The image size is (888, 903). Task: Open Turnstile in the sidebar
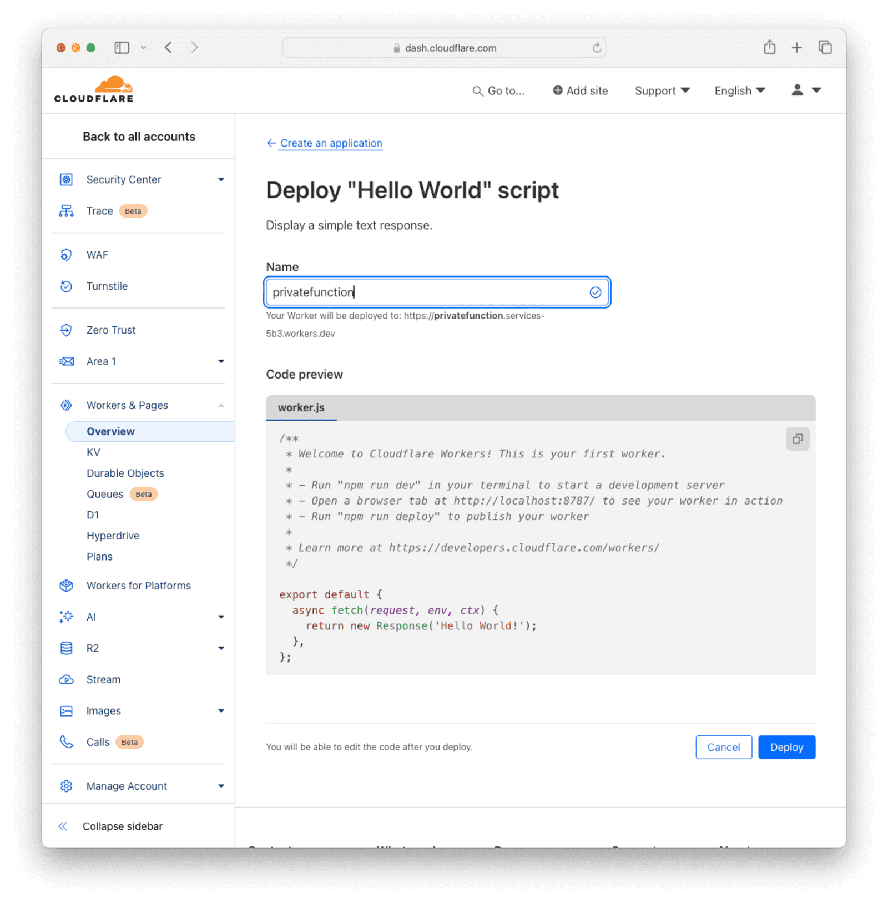point(107,286)
